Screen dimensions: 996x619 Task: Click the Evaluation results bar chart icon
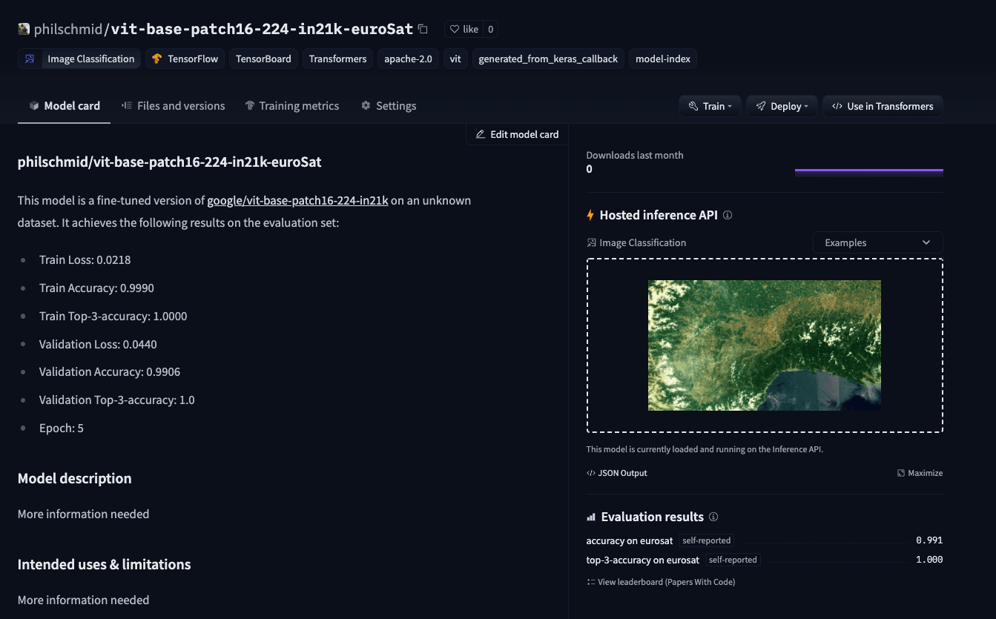pyautogui.click(x=591, y=517)
